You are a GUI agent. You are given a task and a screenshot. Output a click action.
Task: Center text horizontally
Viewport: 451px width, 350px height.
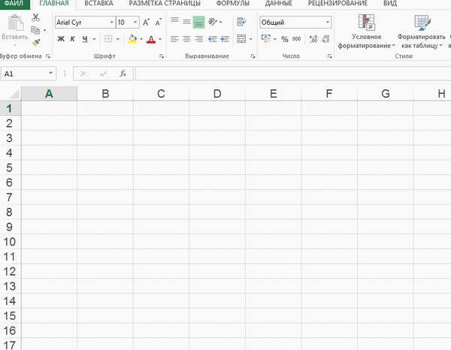(186, 39)
